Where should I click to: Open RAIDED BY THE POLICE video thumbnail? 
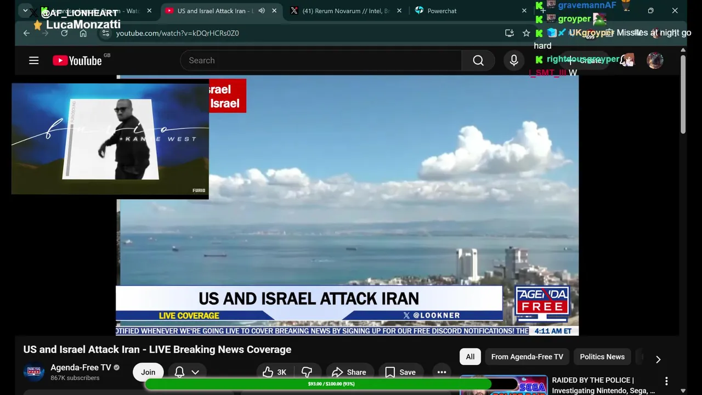pyautogui.click(x=503, y=385)
